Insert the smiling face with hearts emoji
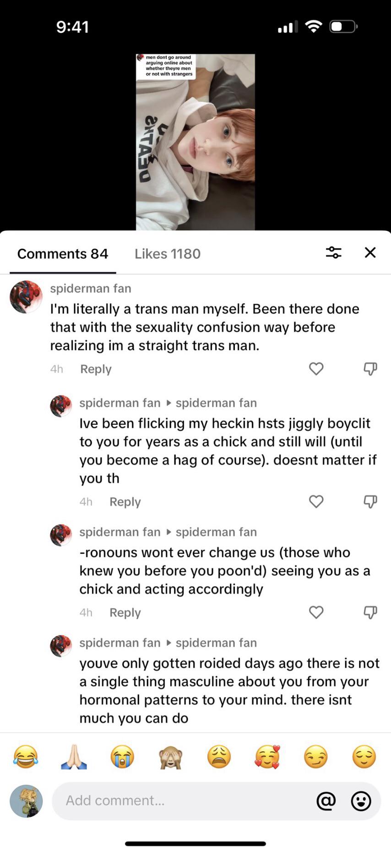The height and width of the screenshot is (853, 391). click(x=267, y=756)
